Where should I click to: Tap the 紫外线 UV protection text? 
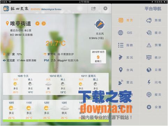coord(61,54)
